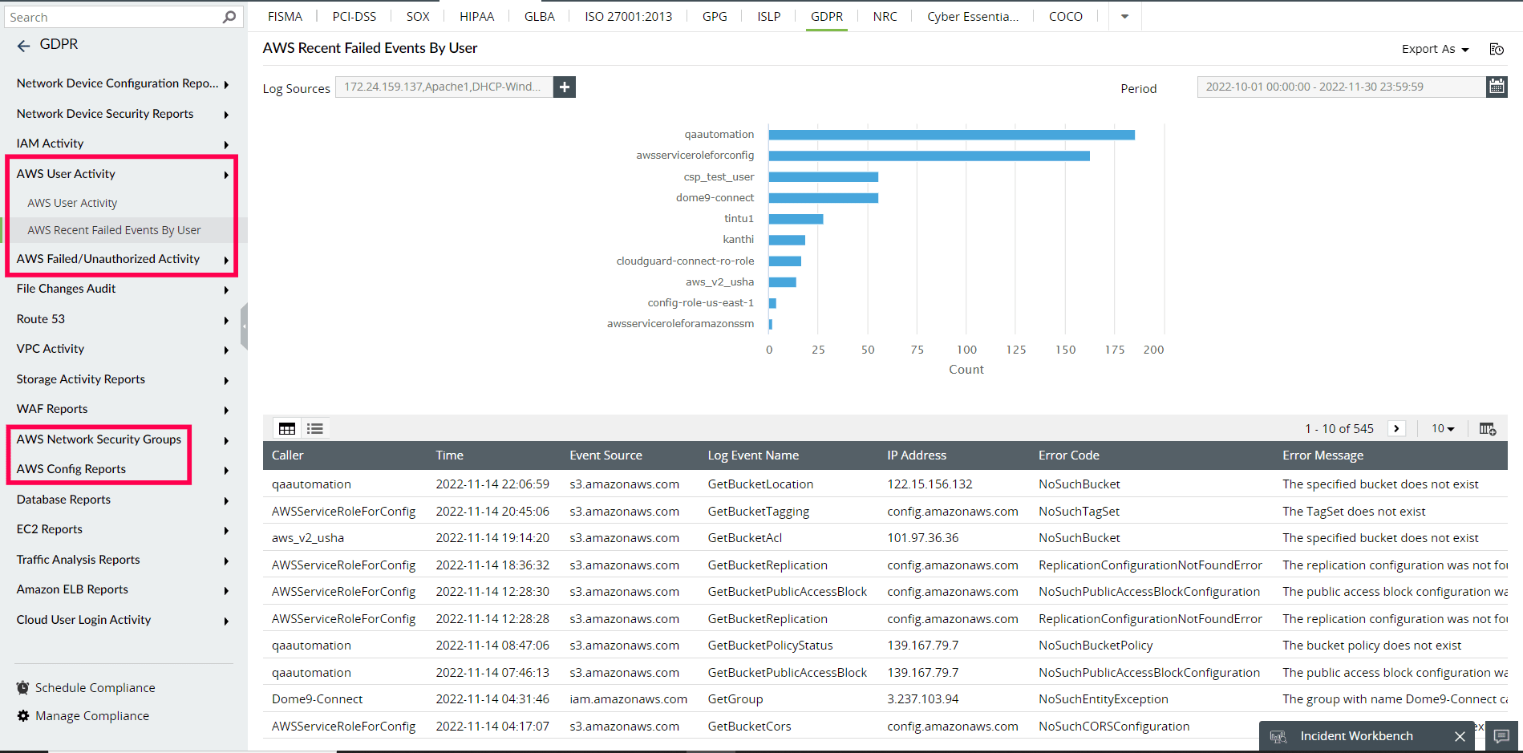The width and height of the screenshot is (1523, 753).
Task: Switch to the PCI-DSS compliance tab
Action: coord(354,16)
